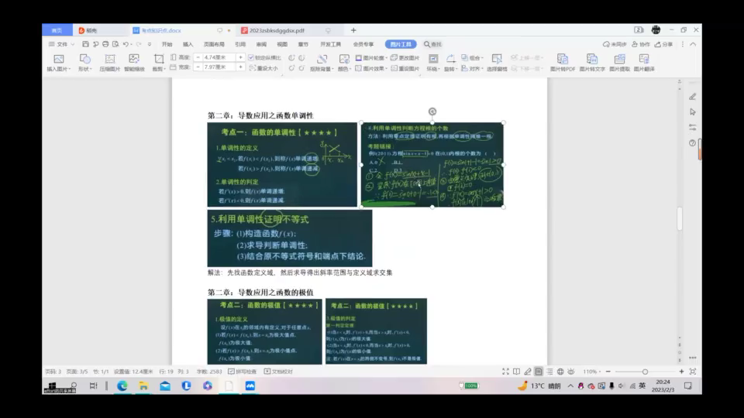Screen dimensions: 744x418
Task: Toggle the 锁定纵横比 lock aspect ratio checkbox
Action: 251,58
